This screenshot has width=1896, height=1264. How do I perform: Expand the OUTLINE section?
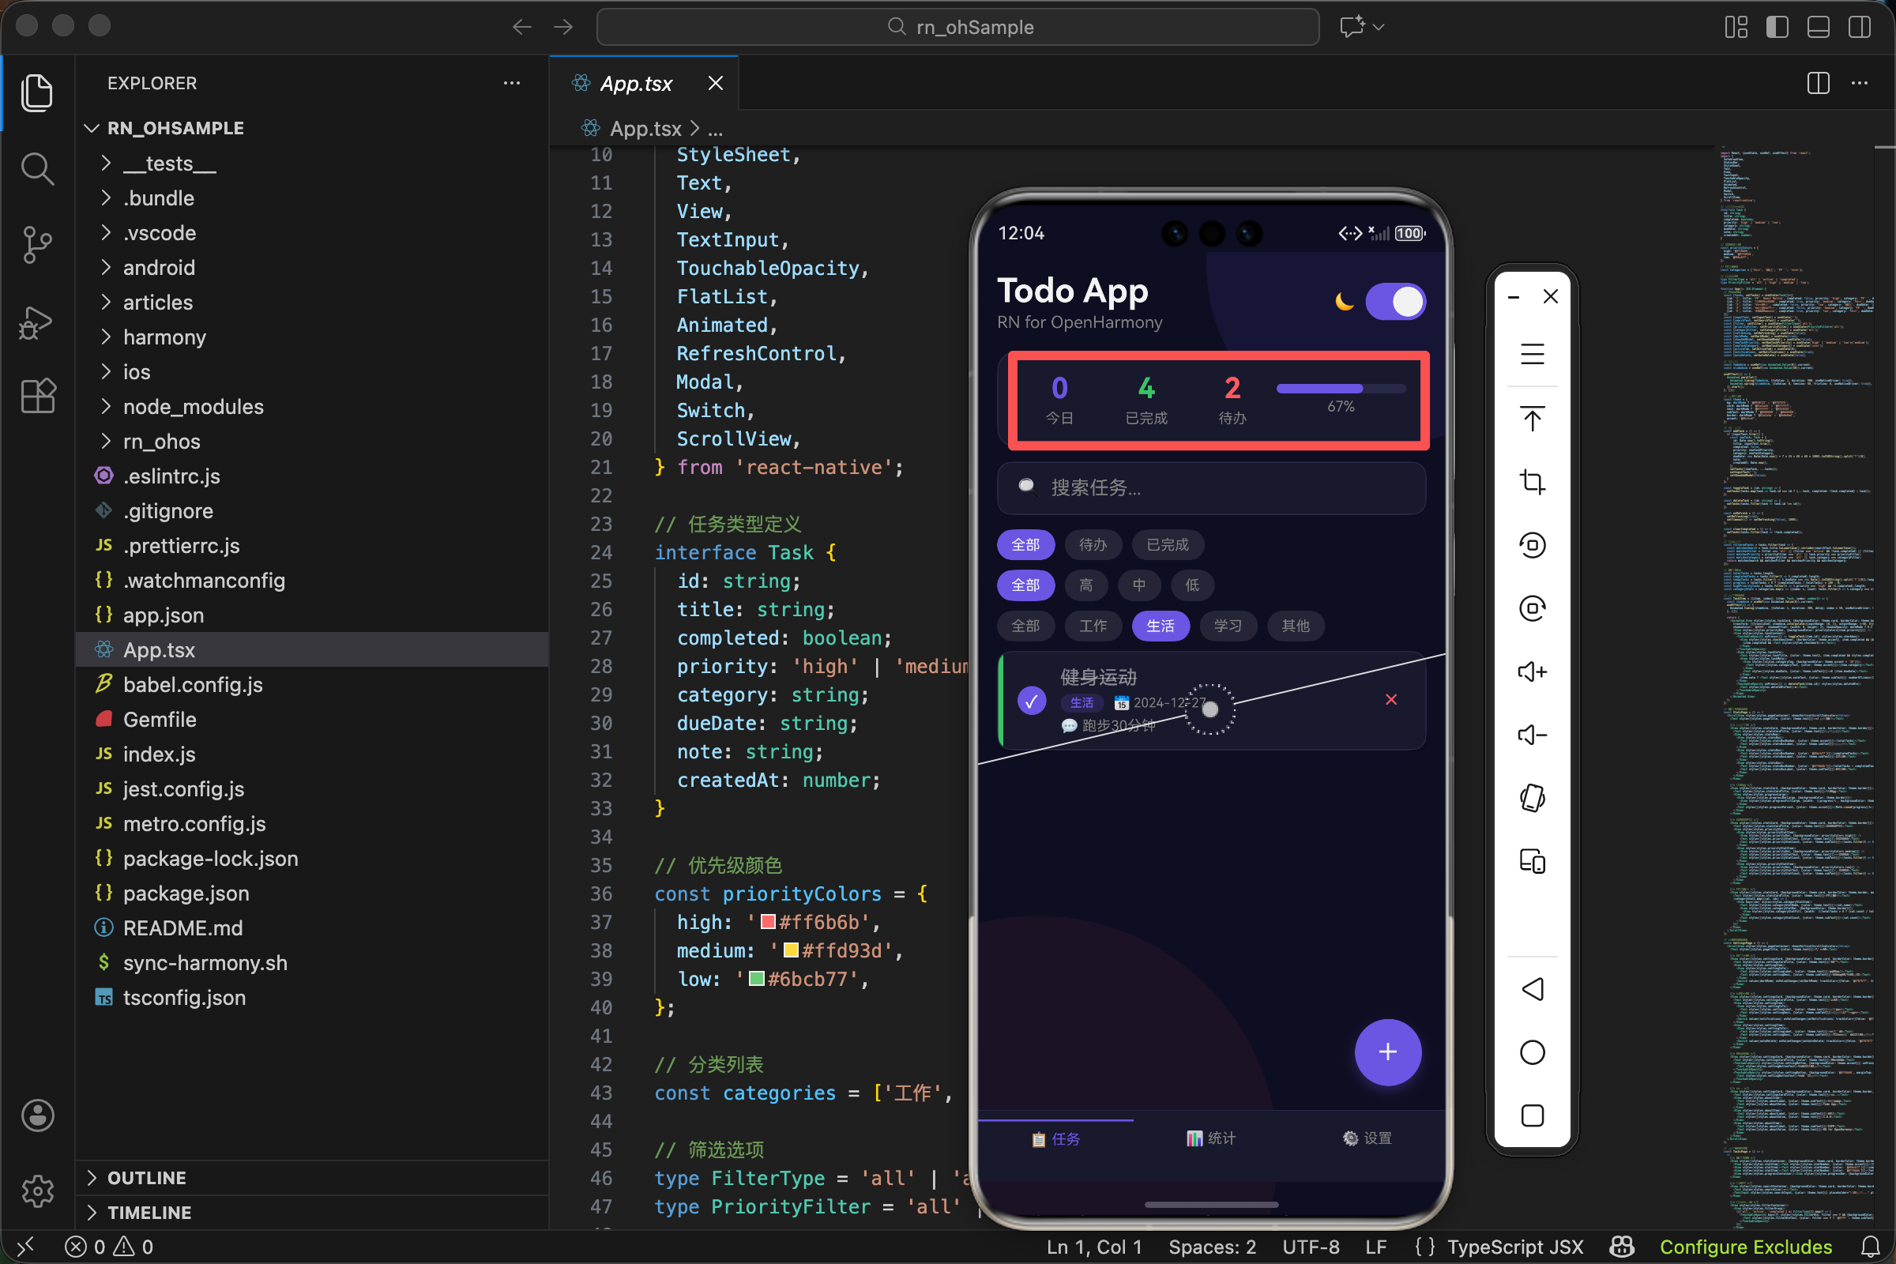point(147,1178)
